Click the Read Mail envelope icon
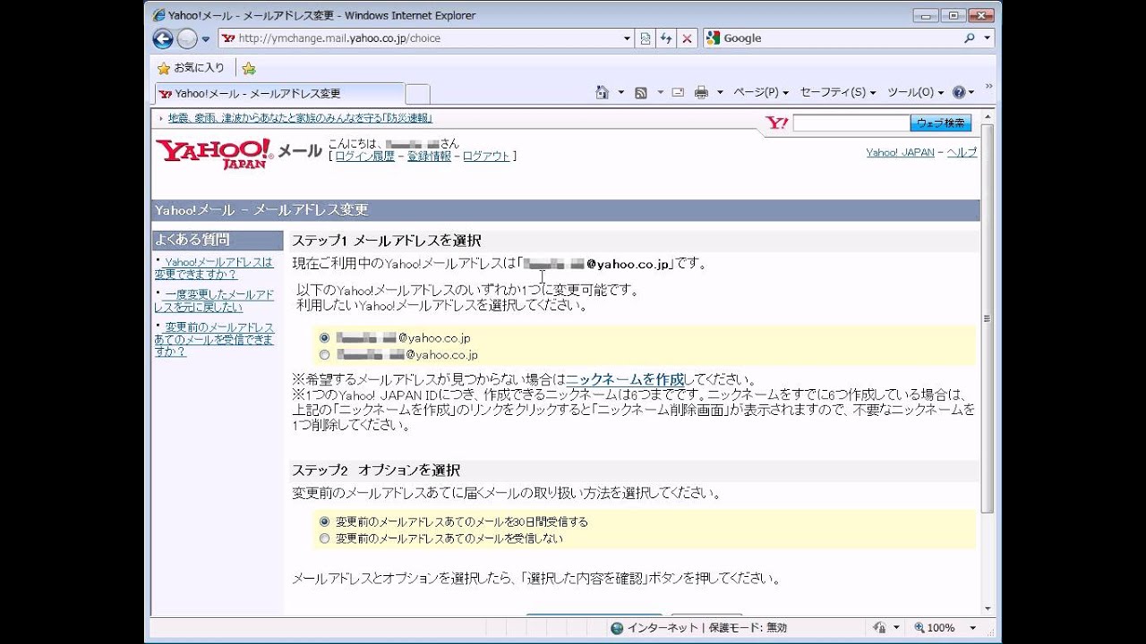This screenshot has width=1146, height=644. click(x=678, y=92)
